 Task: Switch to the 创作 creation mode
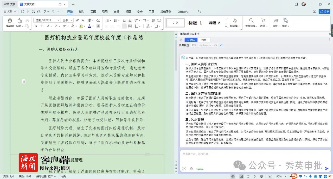point(204,40)
